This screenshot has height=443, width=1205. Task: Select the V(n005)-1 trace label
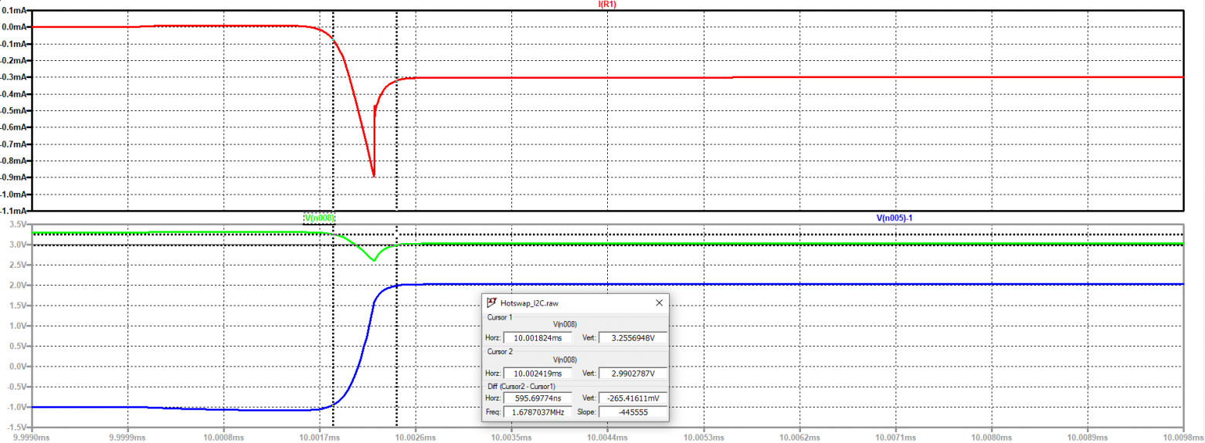tap(894, 218)
